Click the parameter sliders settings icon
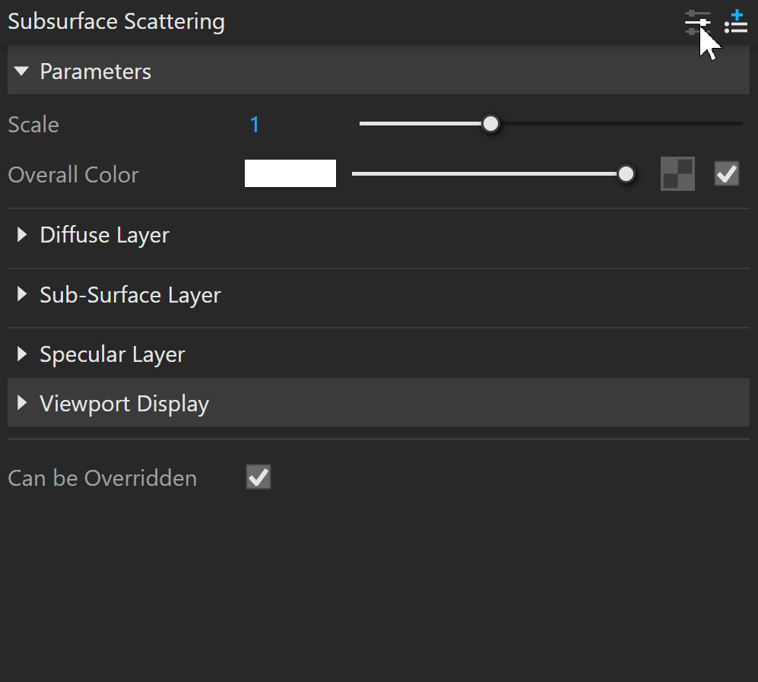The height and width of the screenshot is (682, 758). tap(698, 22)
